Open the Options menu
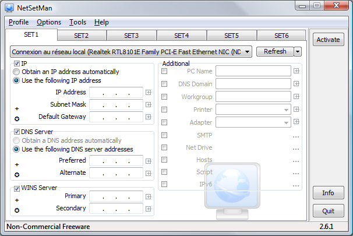 point(49,22)
